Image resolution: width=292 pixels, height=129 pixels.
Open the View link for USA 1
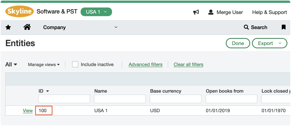tap(28, 111)
